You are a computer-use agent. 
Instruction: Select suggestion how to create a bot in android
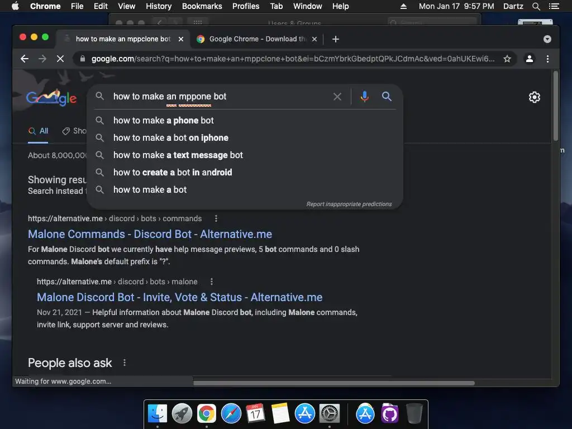point(245,172)
